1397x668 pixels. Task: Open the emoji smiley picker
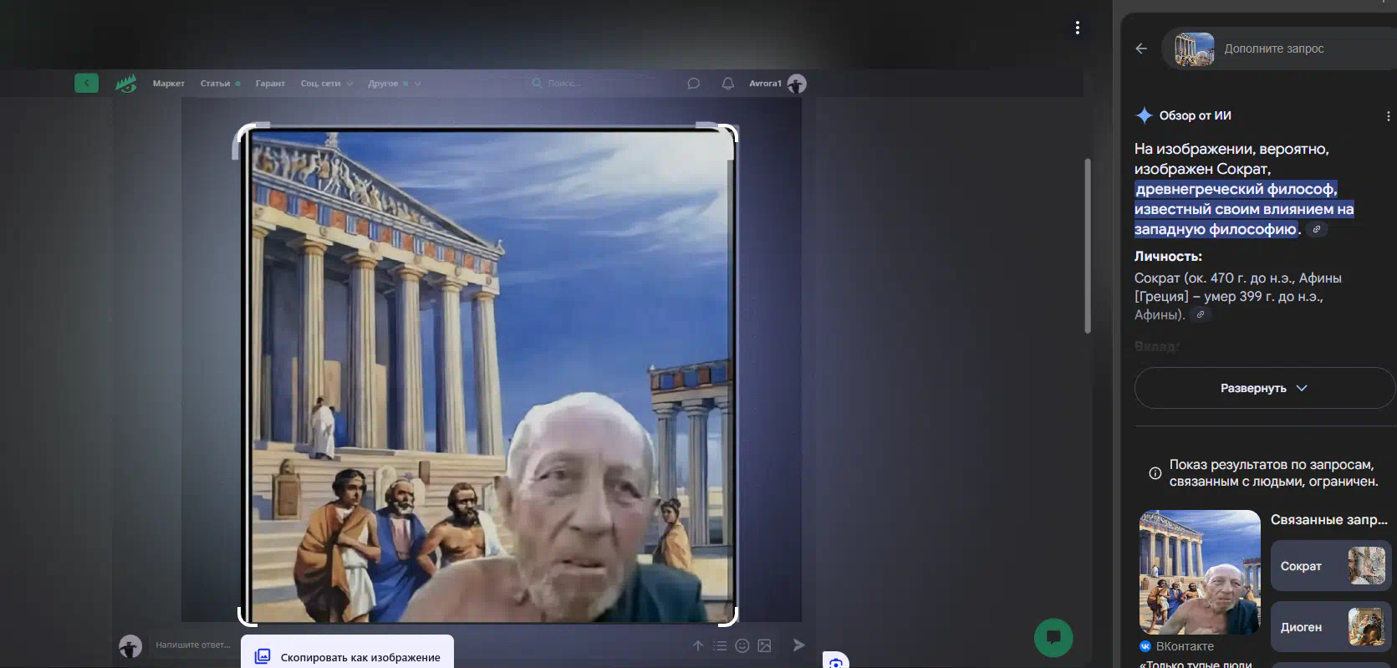point(742,645)
